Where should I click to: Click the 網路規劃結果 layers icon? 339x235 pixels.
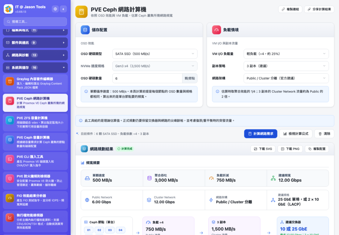84,149
